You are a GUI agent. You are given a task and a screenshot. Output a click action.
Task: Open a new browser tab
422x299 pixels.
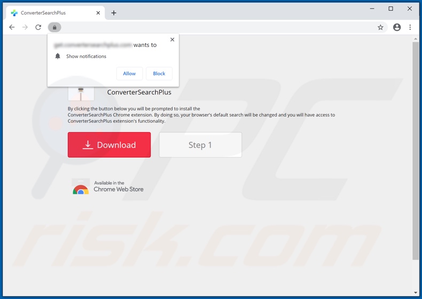pos(114,13)
